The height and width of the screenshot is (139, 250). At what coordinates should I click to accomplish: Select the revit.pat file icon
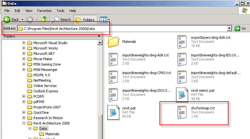113,113
